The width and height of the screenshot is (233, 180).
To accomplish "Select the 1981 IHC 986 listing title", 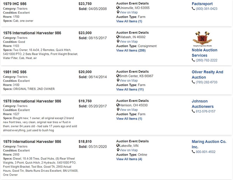I will [15, 72].
